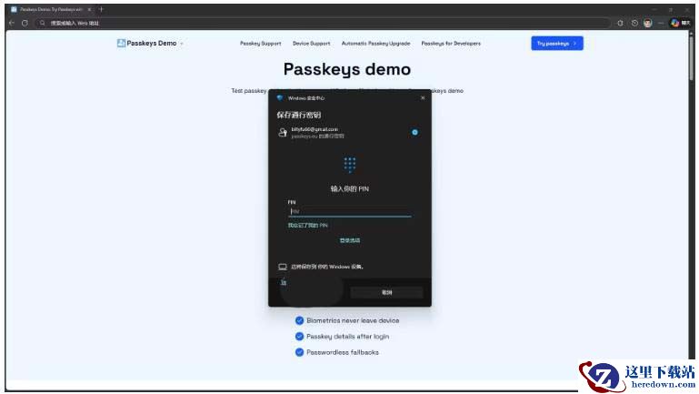The width and height of the screenshot is (699, 394).
Task: Reload the page with the refresh icon
Action: coord(25,23)
